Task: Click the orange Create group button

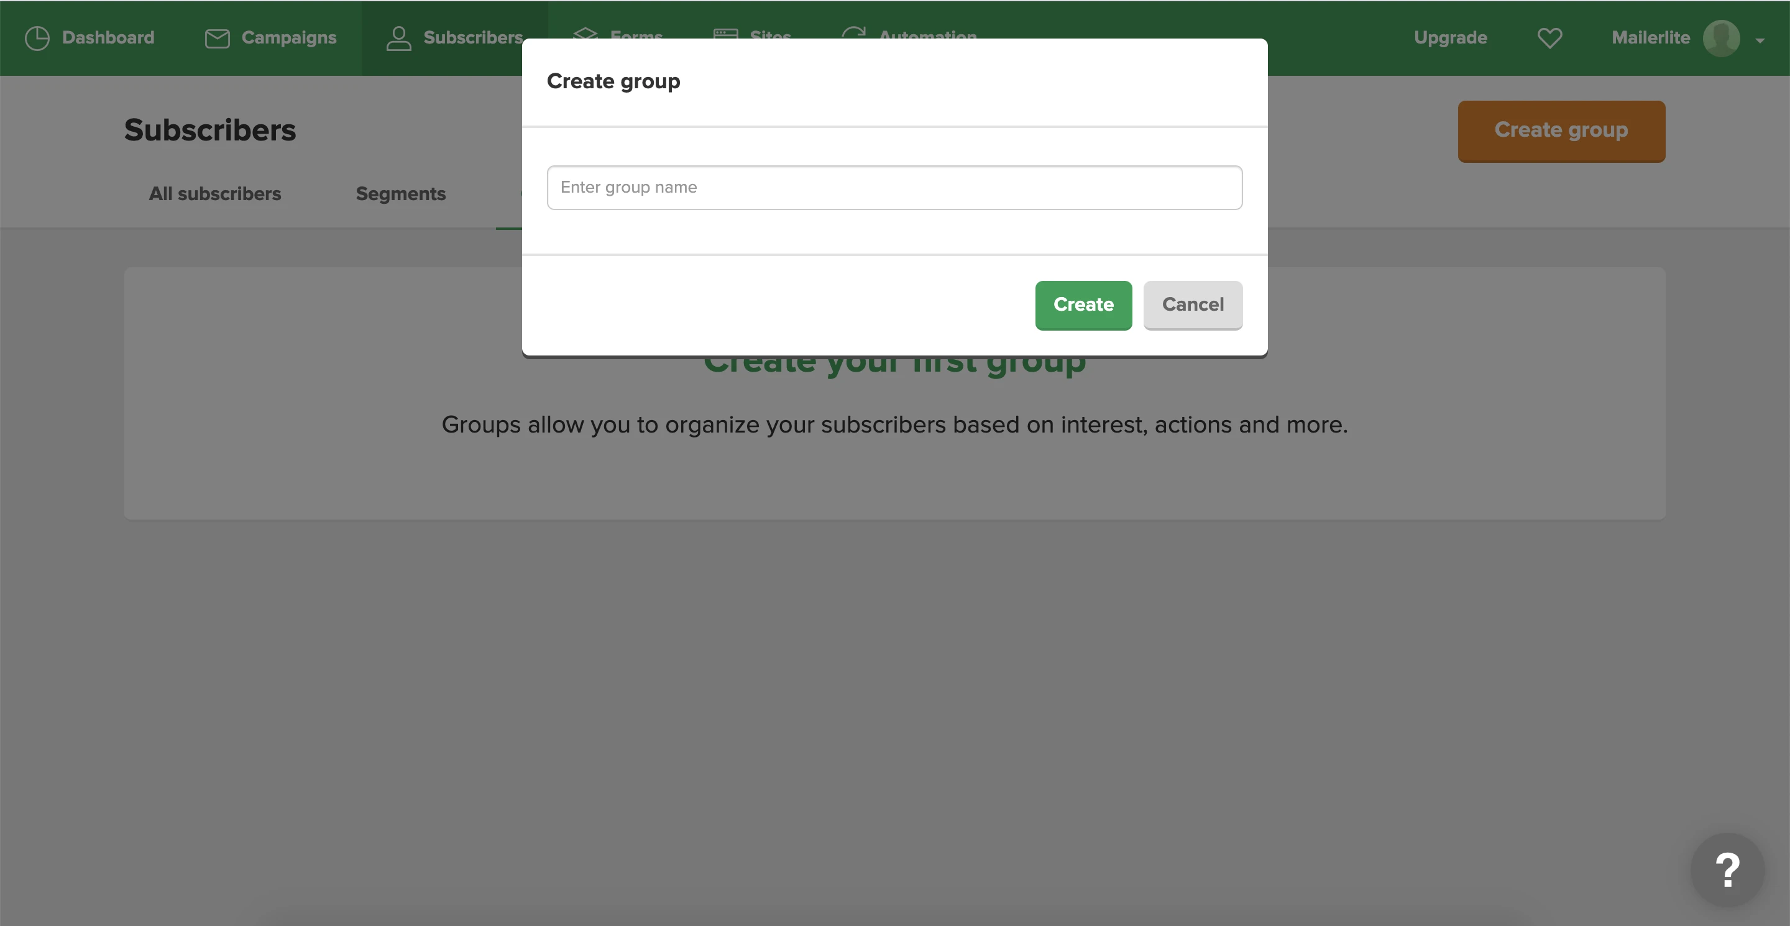Action: point(1561,131)
